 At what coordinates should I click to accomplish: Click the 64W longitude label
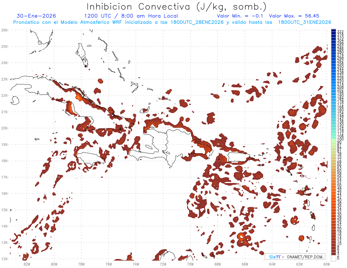pos(272,264)
